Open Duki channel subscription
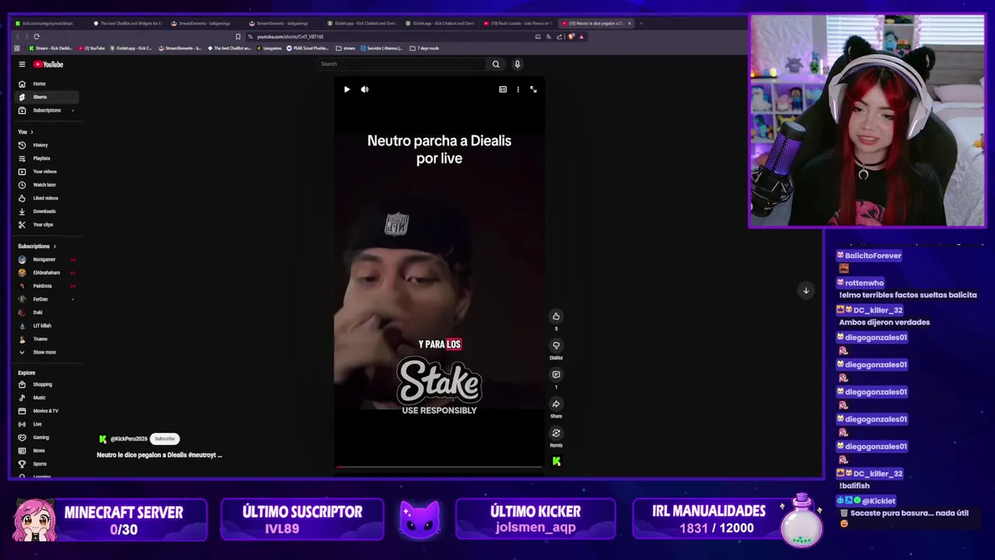 46,313
